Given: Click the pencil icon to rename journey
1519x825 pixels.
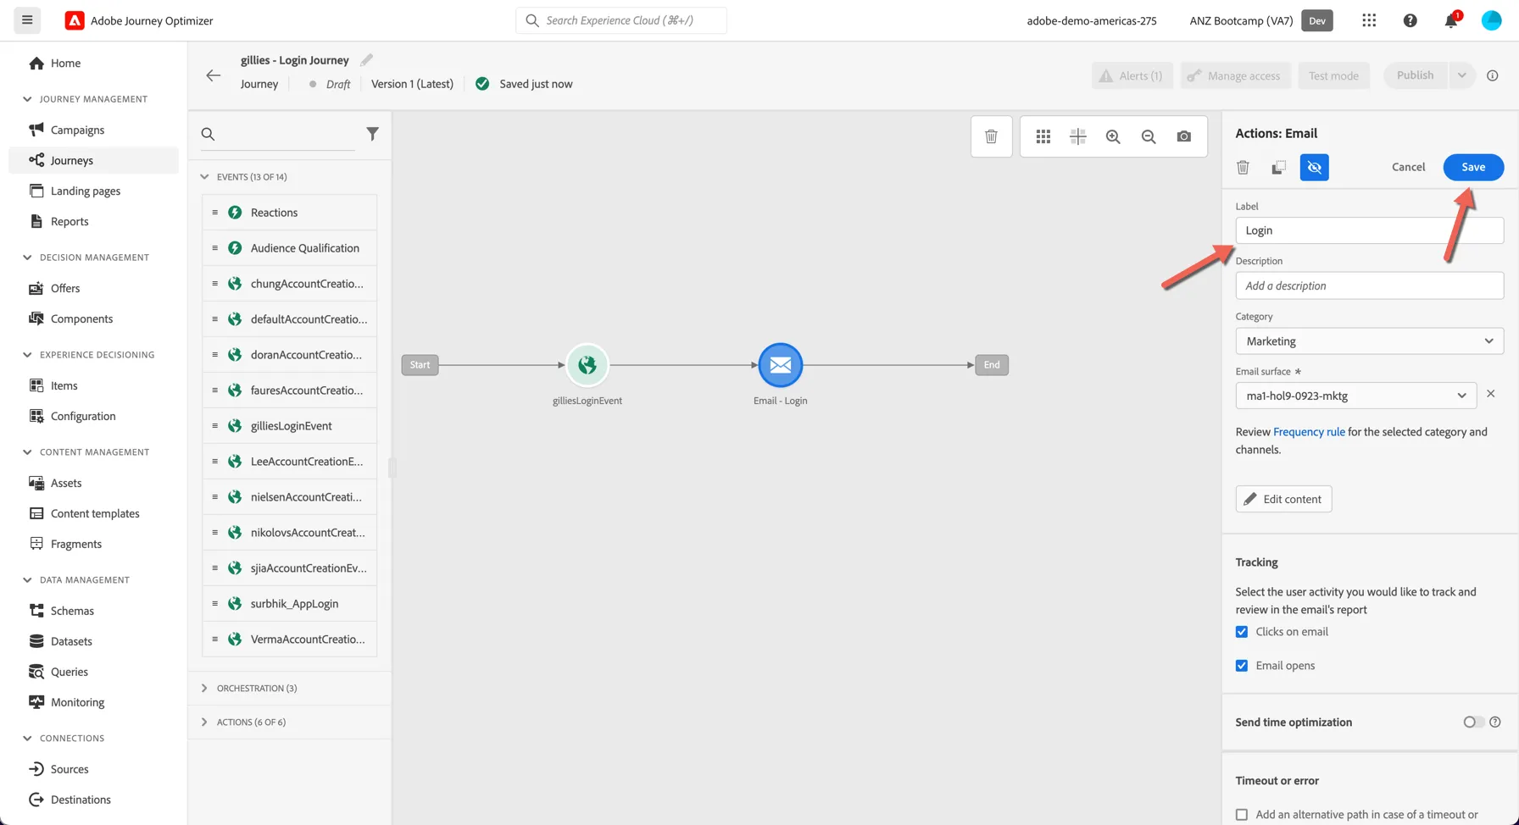Looking at the screenshot, I should (366, 60).
